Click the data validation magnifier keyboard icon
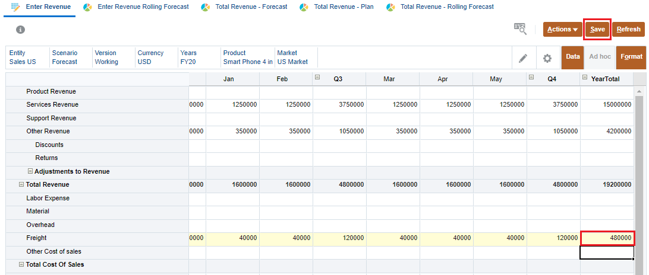649x275 pixels. coord(520,29)
